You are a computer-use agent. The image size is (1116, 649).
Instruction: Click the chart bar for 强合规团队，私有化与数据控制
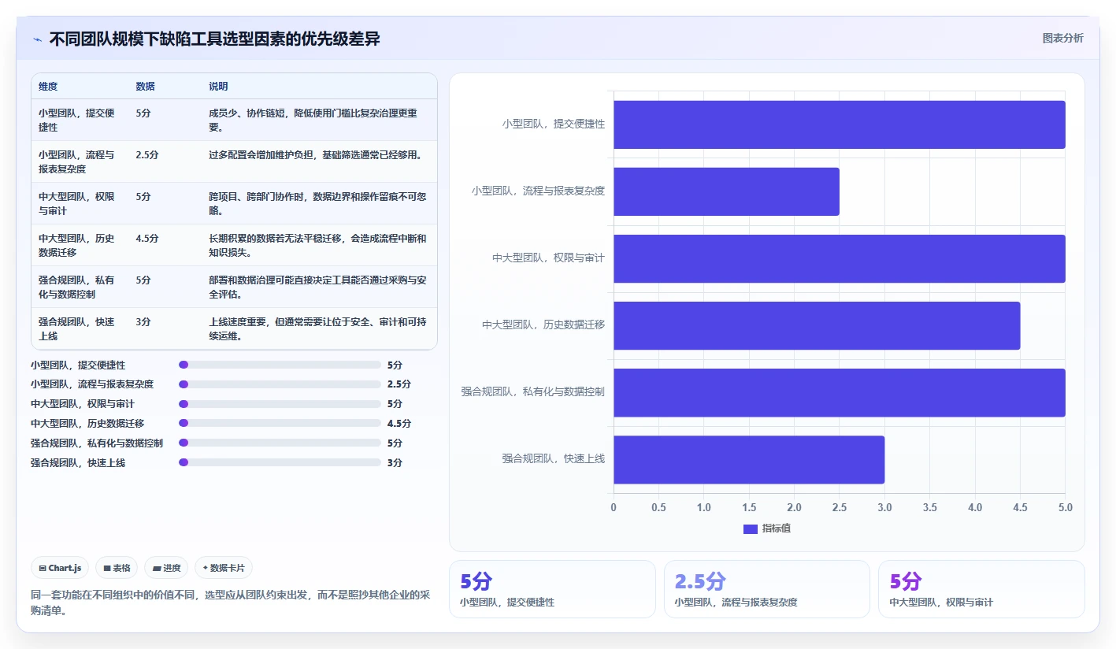[840, 392]
